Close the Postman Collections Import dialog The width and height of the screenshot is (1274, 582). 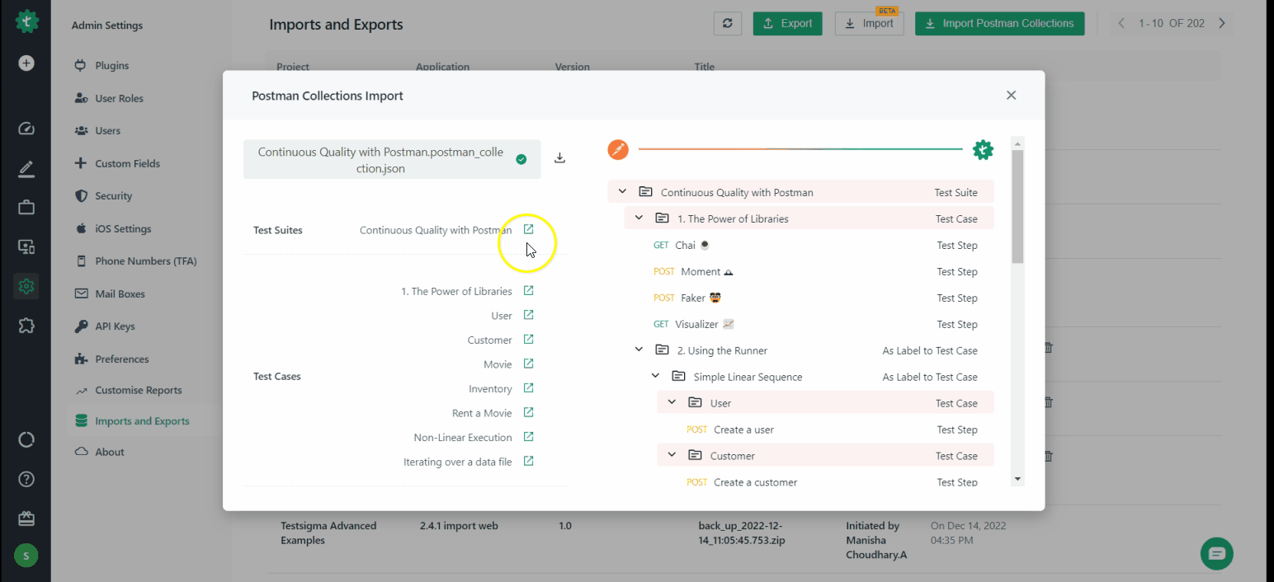click(1011, 96)
